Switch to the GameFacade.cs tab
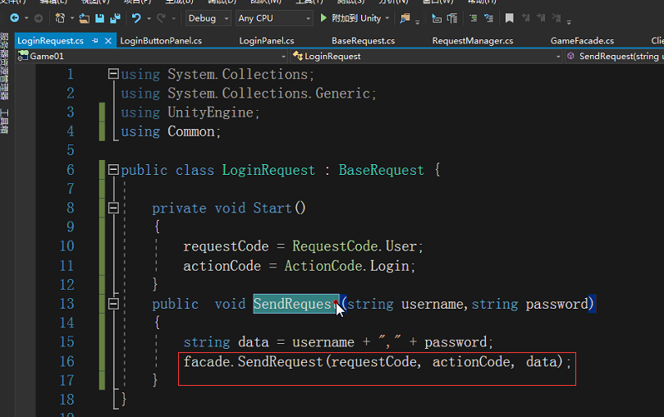The height and width of the screenshot is (417, 664). tap(582, 41)
